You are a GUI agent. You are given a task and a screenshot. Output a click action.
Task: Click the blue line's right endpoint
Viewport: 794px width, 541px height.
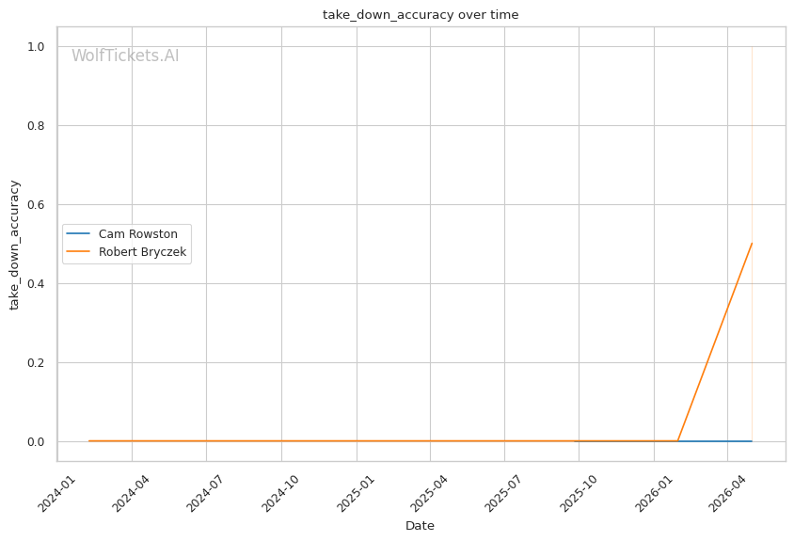click(x=752, y=441)
